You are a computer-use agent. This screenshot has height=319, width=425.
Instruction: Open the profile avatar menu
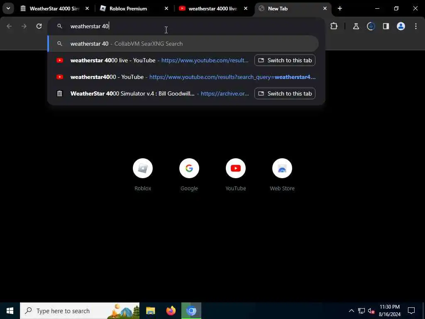point(401,26)
